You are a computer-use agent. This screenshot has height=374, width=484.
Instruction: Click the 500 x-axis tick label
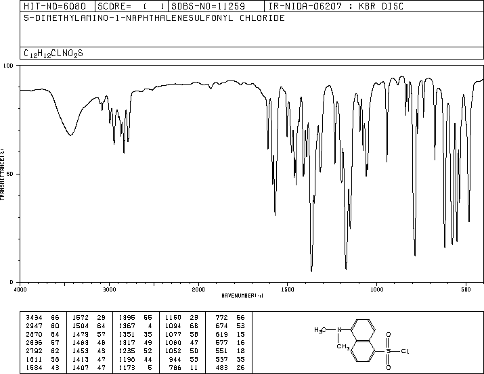click(466, 289)
